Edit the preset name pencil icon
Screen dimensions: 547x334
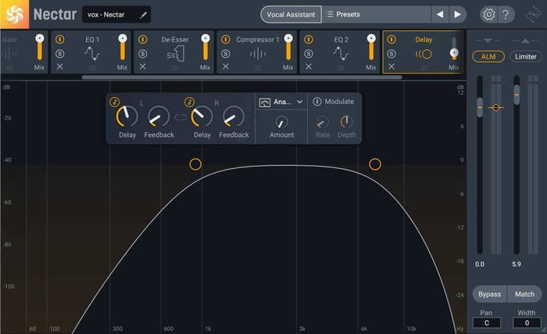(143, 15)
